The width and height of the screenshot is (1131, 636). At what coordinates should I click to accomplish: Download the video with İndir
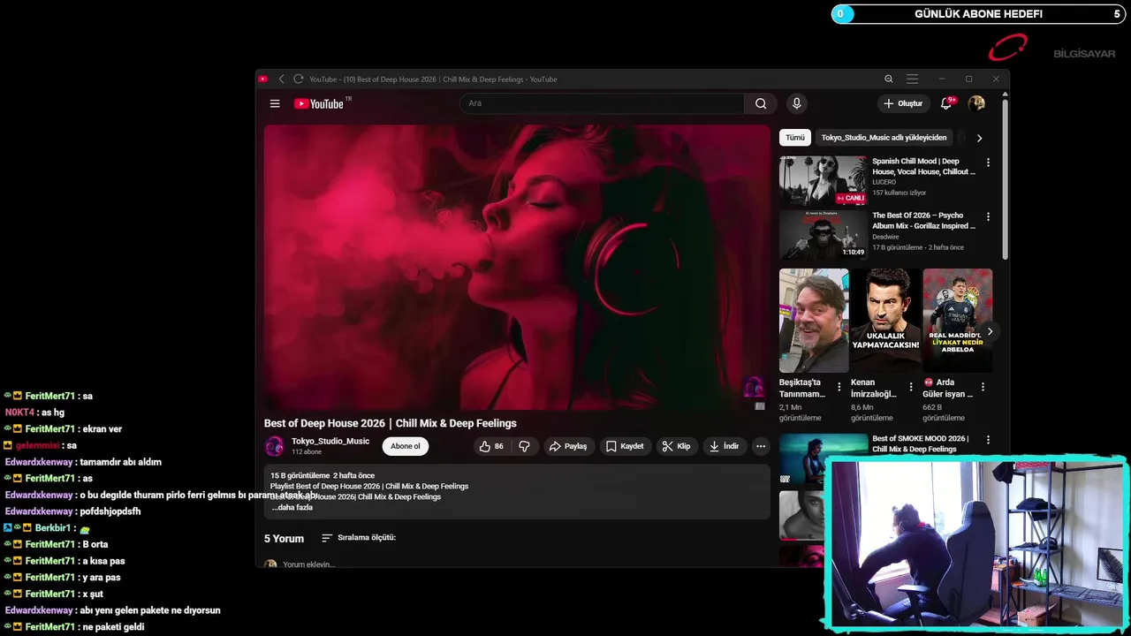tap(725, 446)
